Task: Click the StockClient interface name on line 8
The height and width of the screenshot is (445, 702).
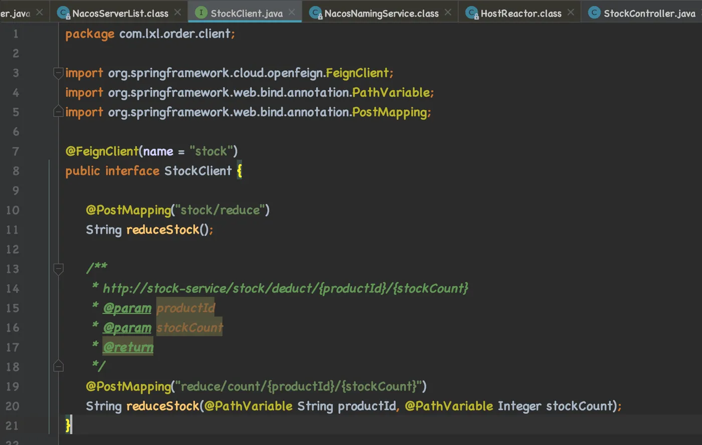Action: 198,171
